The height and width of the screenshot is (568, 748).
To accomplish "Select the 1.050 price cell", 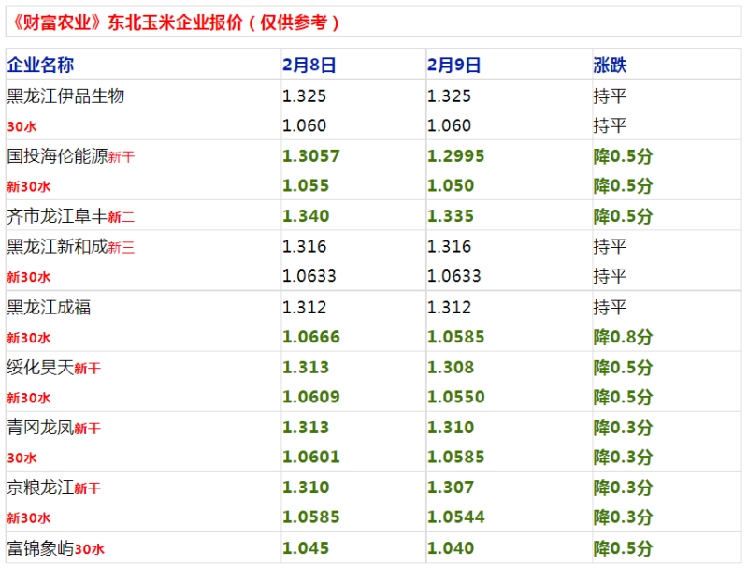I will pyautogui.click(x=451, y=185).
